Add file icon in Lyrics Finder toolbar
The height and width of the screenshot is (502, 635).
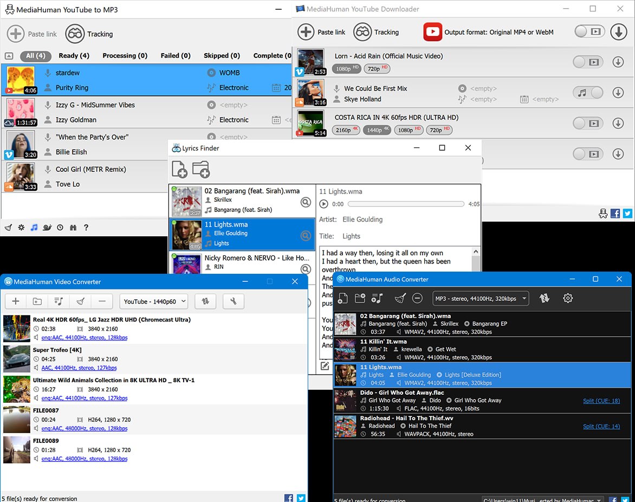pos(179,169)
